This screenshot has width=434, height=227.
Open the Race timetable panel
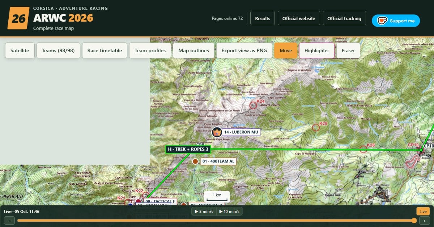click(x=105, y=50)
